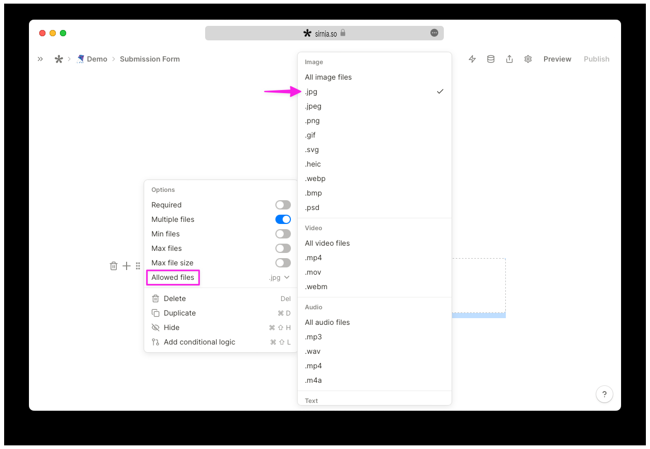This screenshot has width=650, height=449.
Task: Click Delete in the options menu
Action: [x=221, y=298]
